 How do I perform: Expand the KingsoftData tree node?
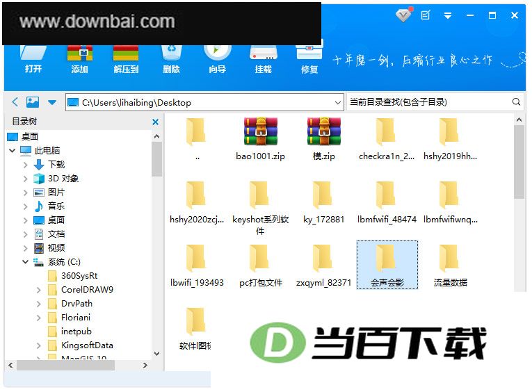[x=39, y=345]
